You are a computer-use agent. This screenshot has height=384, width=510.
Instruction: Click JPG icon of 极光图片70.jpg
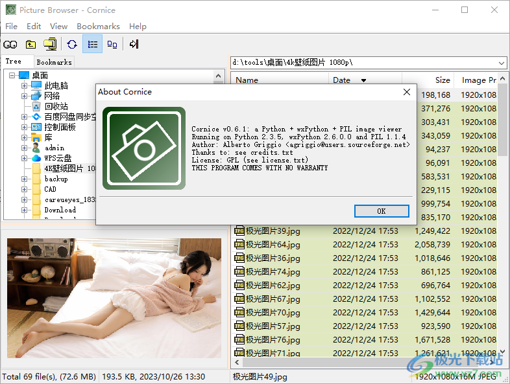pyautogui.click(x=239, y=313)
